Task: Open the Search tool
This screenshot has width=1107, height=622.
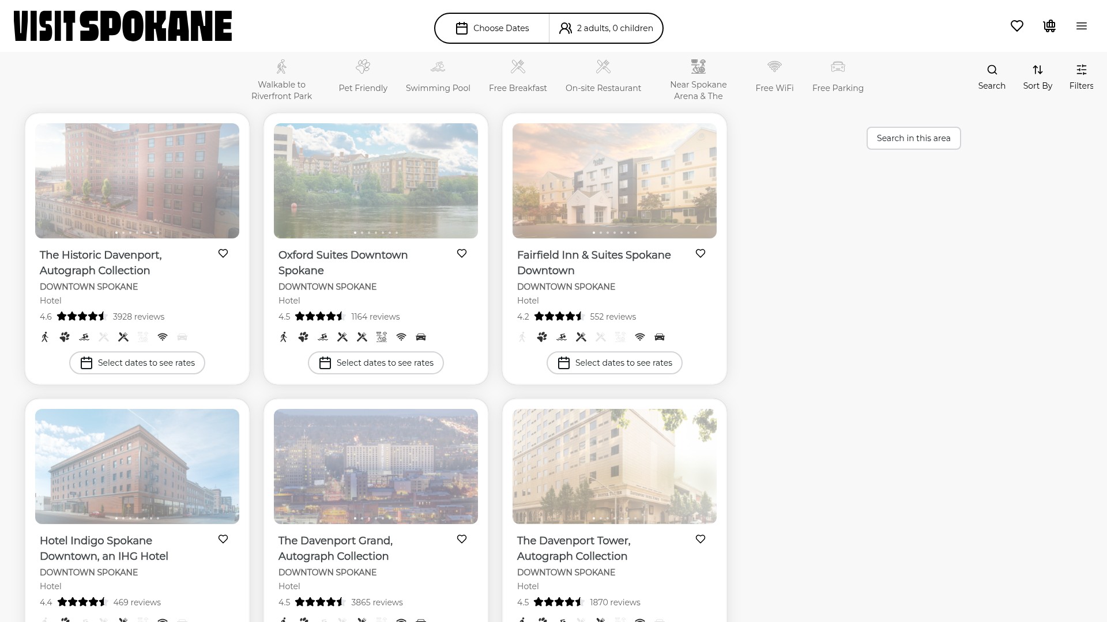Action: coord(992,77)
